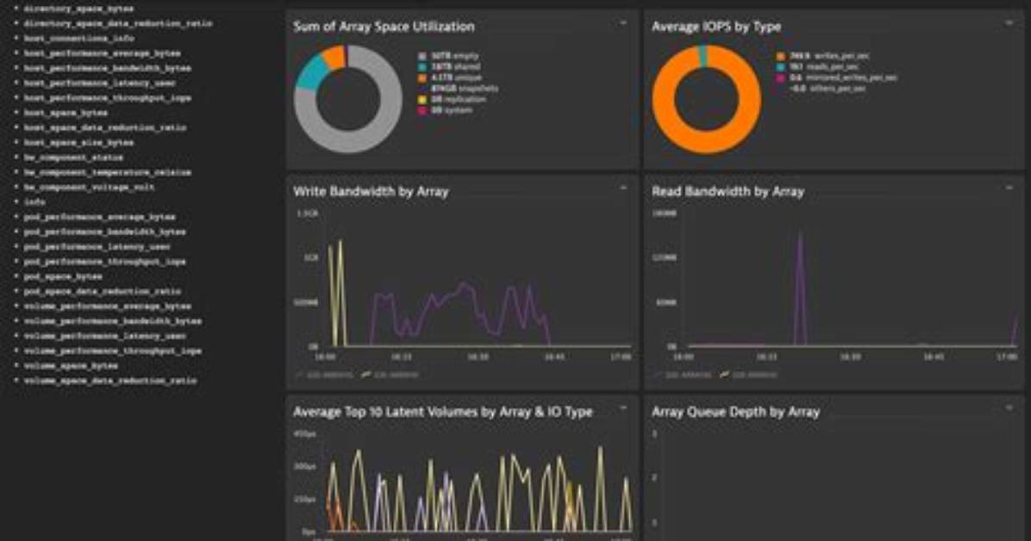Select pod_performance_throughput_iops metric
The width and height of the screenshot is (1031, 541).
coord(104,262)
